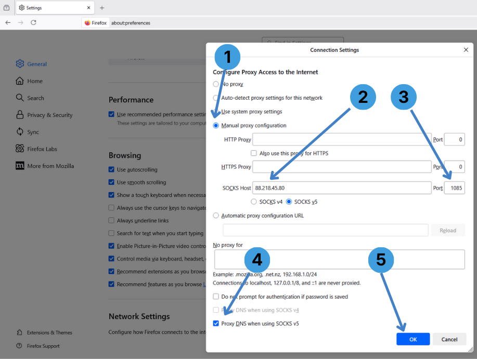The height and width of the screenshot is (359, 477).
Task: Click the Reload button
Action: pyautogui.click(x=448, y=230)
